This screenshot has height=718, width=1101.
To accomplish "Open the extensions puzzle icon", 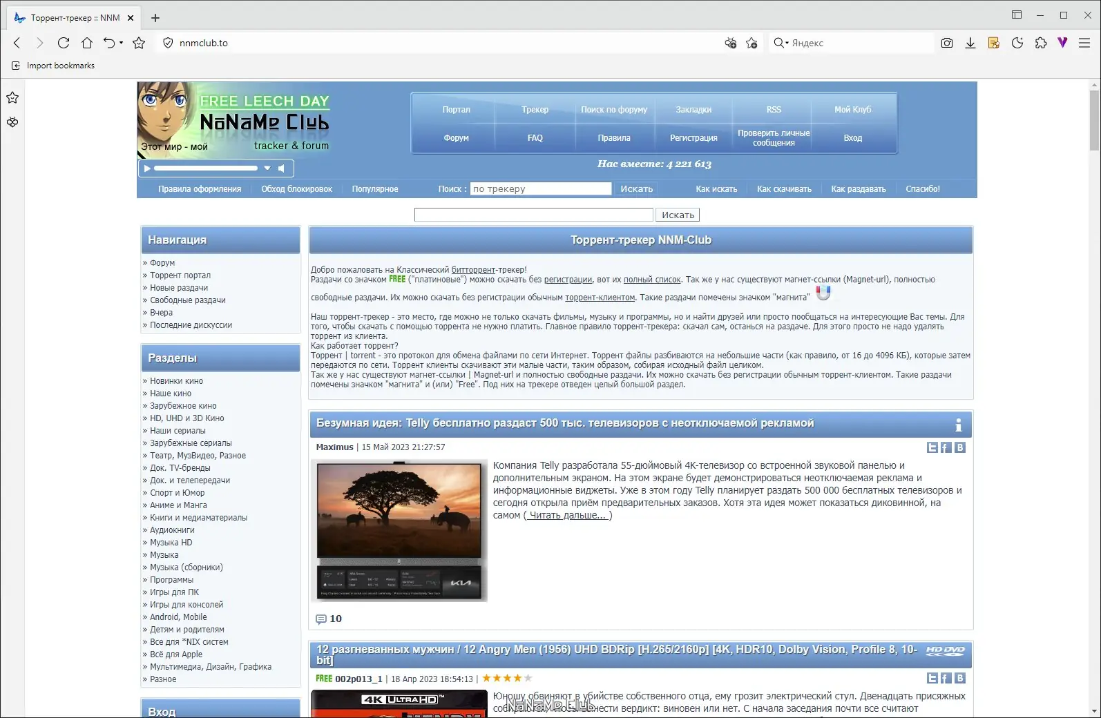I will click(1041, 43).
